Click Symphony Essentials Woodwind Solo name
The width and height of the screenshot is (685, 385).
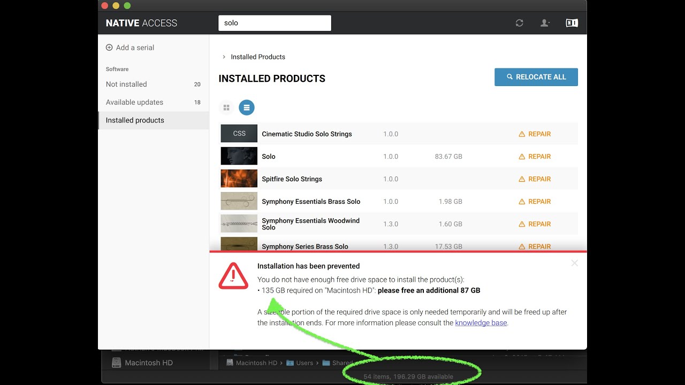310,224
